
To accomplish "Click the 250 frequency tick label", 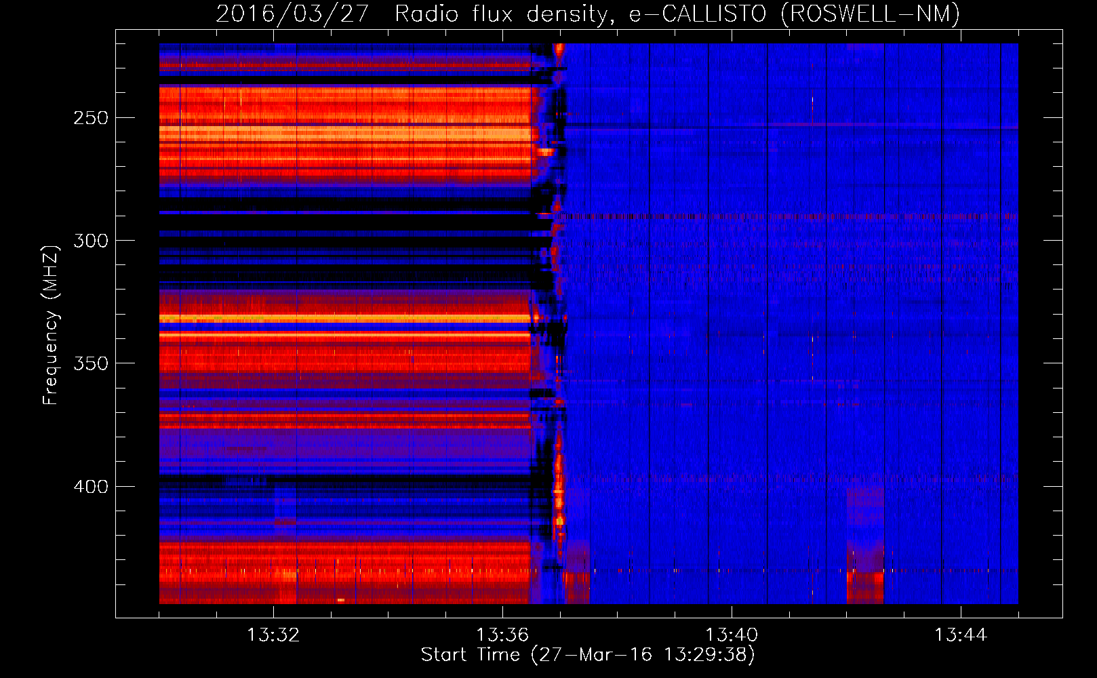I will click(x=91, y=118).
